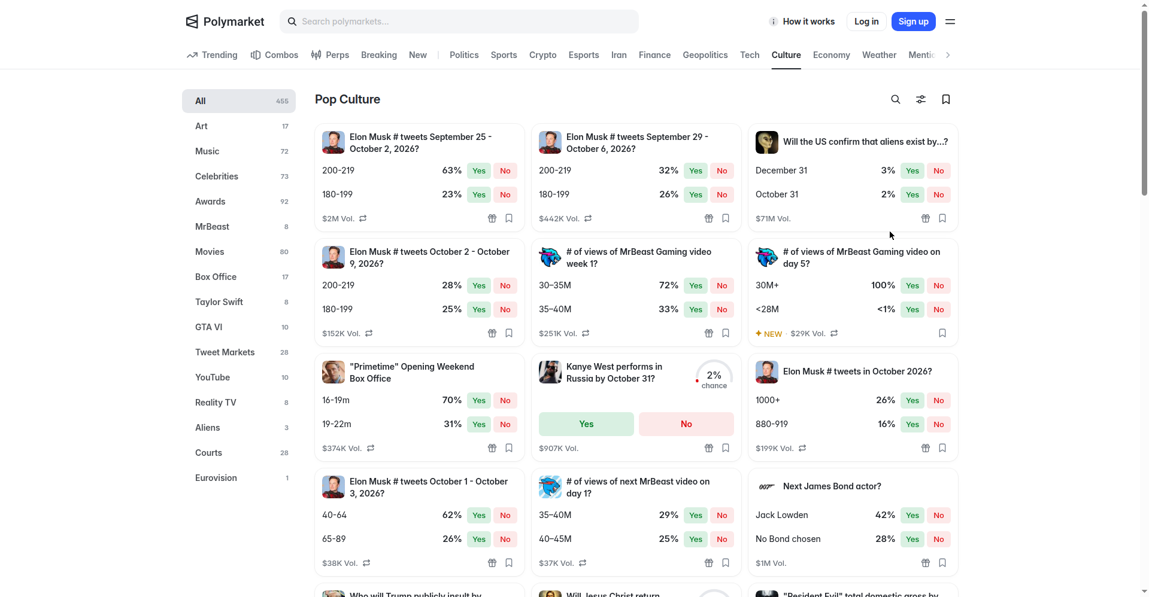
Task: Click the Sign up button
Action: [x=913, y=22]
